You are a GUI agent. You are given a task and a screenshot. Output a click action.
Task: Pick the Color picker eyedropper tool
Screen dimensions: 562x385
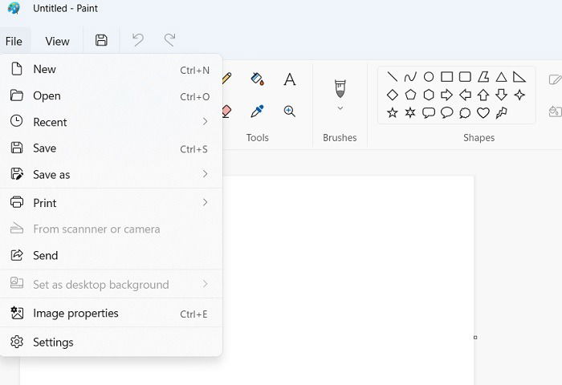coord(258,111)
